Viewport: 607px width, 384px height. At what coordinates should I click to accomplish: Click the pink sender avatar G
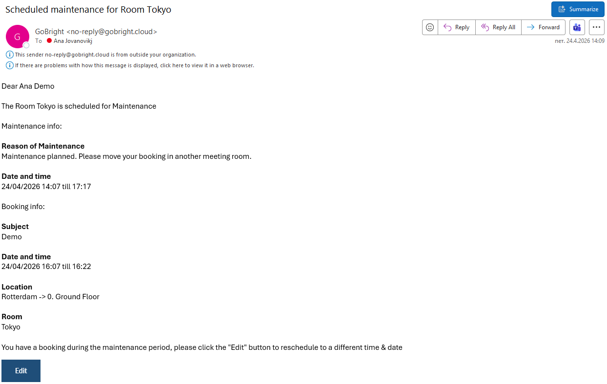pos(18,37)
